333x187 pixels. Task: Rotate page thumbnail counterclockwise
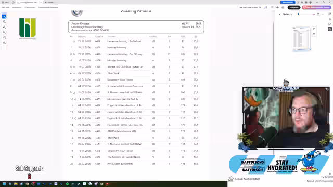(314, 34)
